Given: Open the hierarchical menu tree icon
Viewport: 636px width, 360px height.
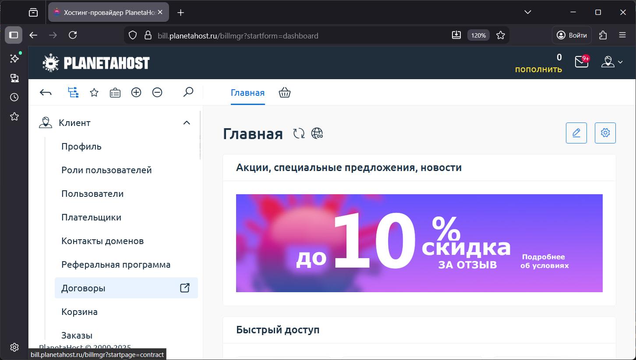Looking at the screenshot, I should (73, 92).
